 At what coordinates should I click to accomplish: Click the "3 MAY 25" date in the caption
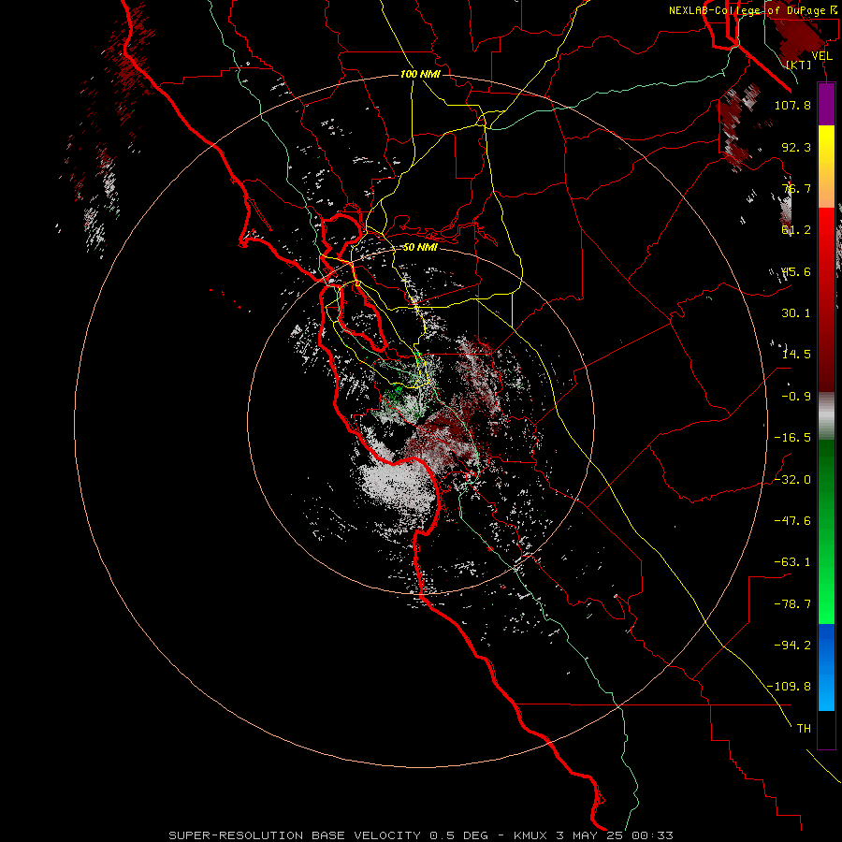pyautogui.click(x=591, y=835)
